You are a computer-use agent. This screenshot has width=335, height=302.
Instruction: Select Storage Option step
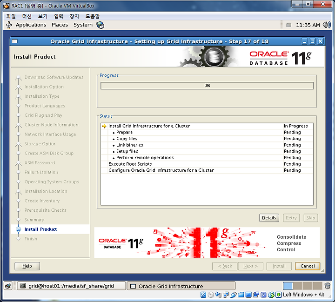tap(40, 144)
